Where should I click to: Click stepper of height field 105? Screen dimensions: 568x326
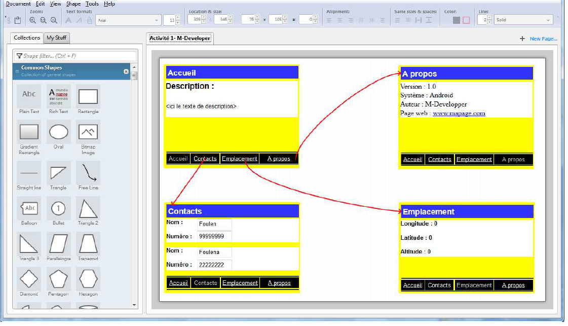[285, 20]
